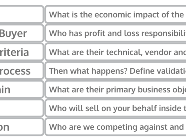Click the empty label box beside 'economic impact'
This screenshot has width=186, height=140.
point(22,14)
